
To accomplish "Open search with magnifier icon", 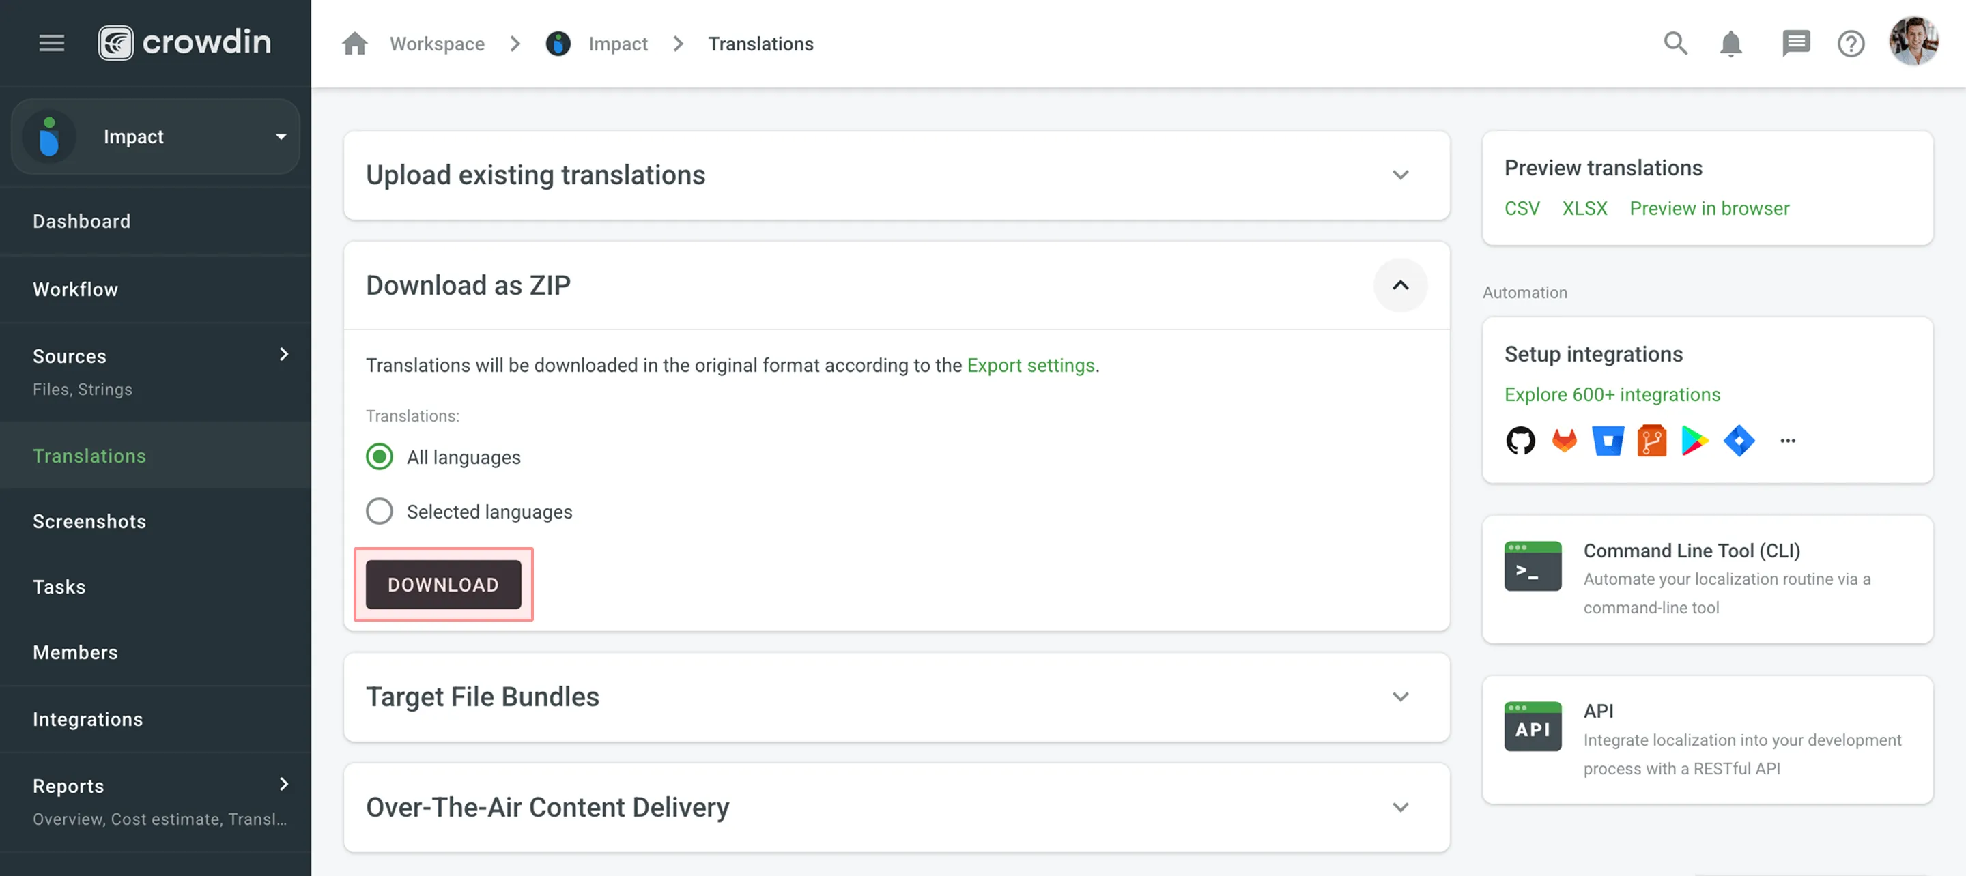I will (1675, 44).
